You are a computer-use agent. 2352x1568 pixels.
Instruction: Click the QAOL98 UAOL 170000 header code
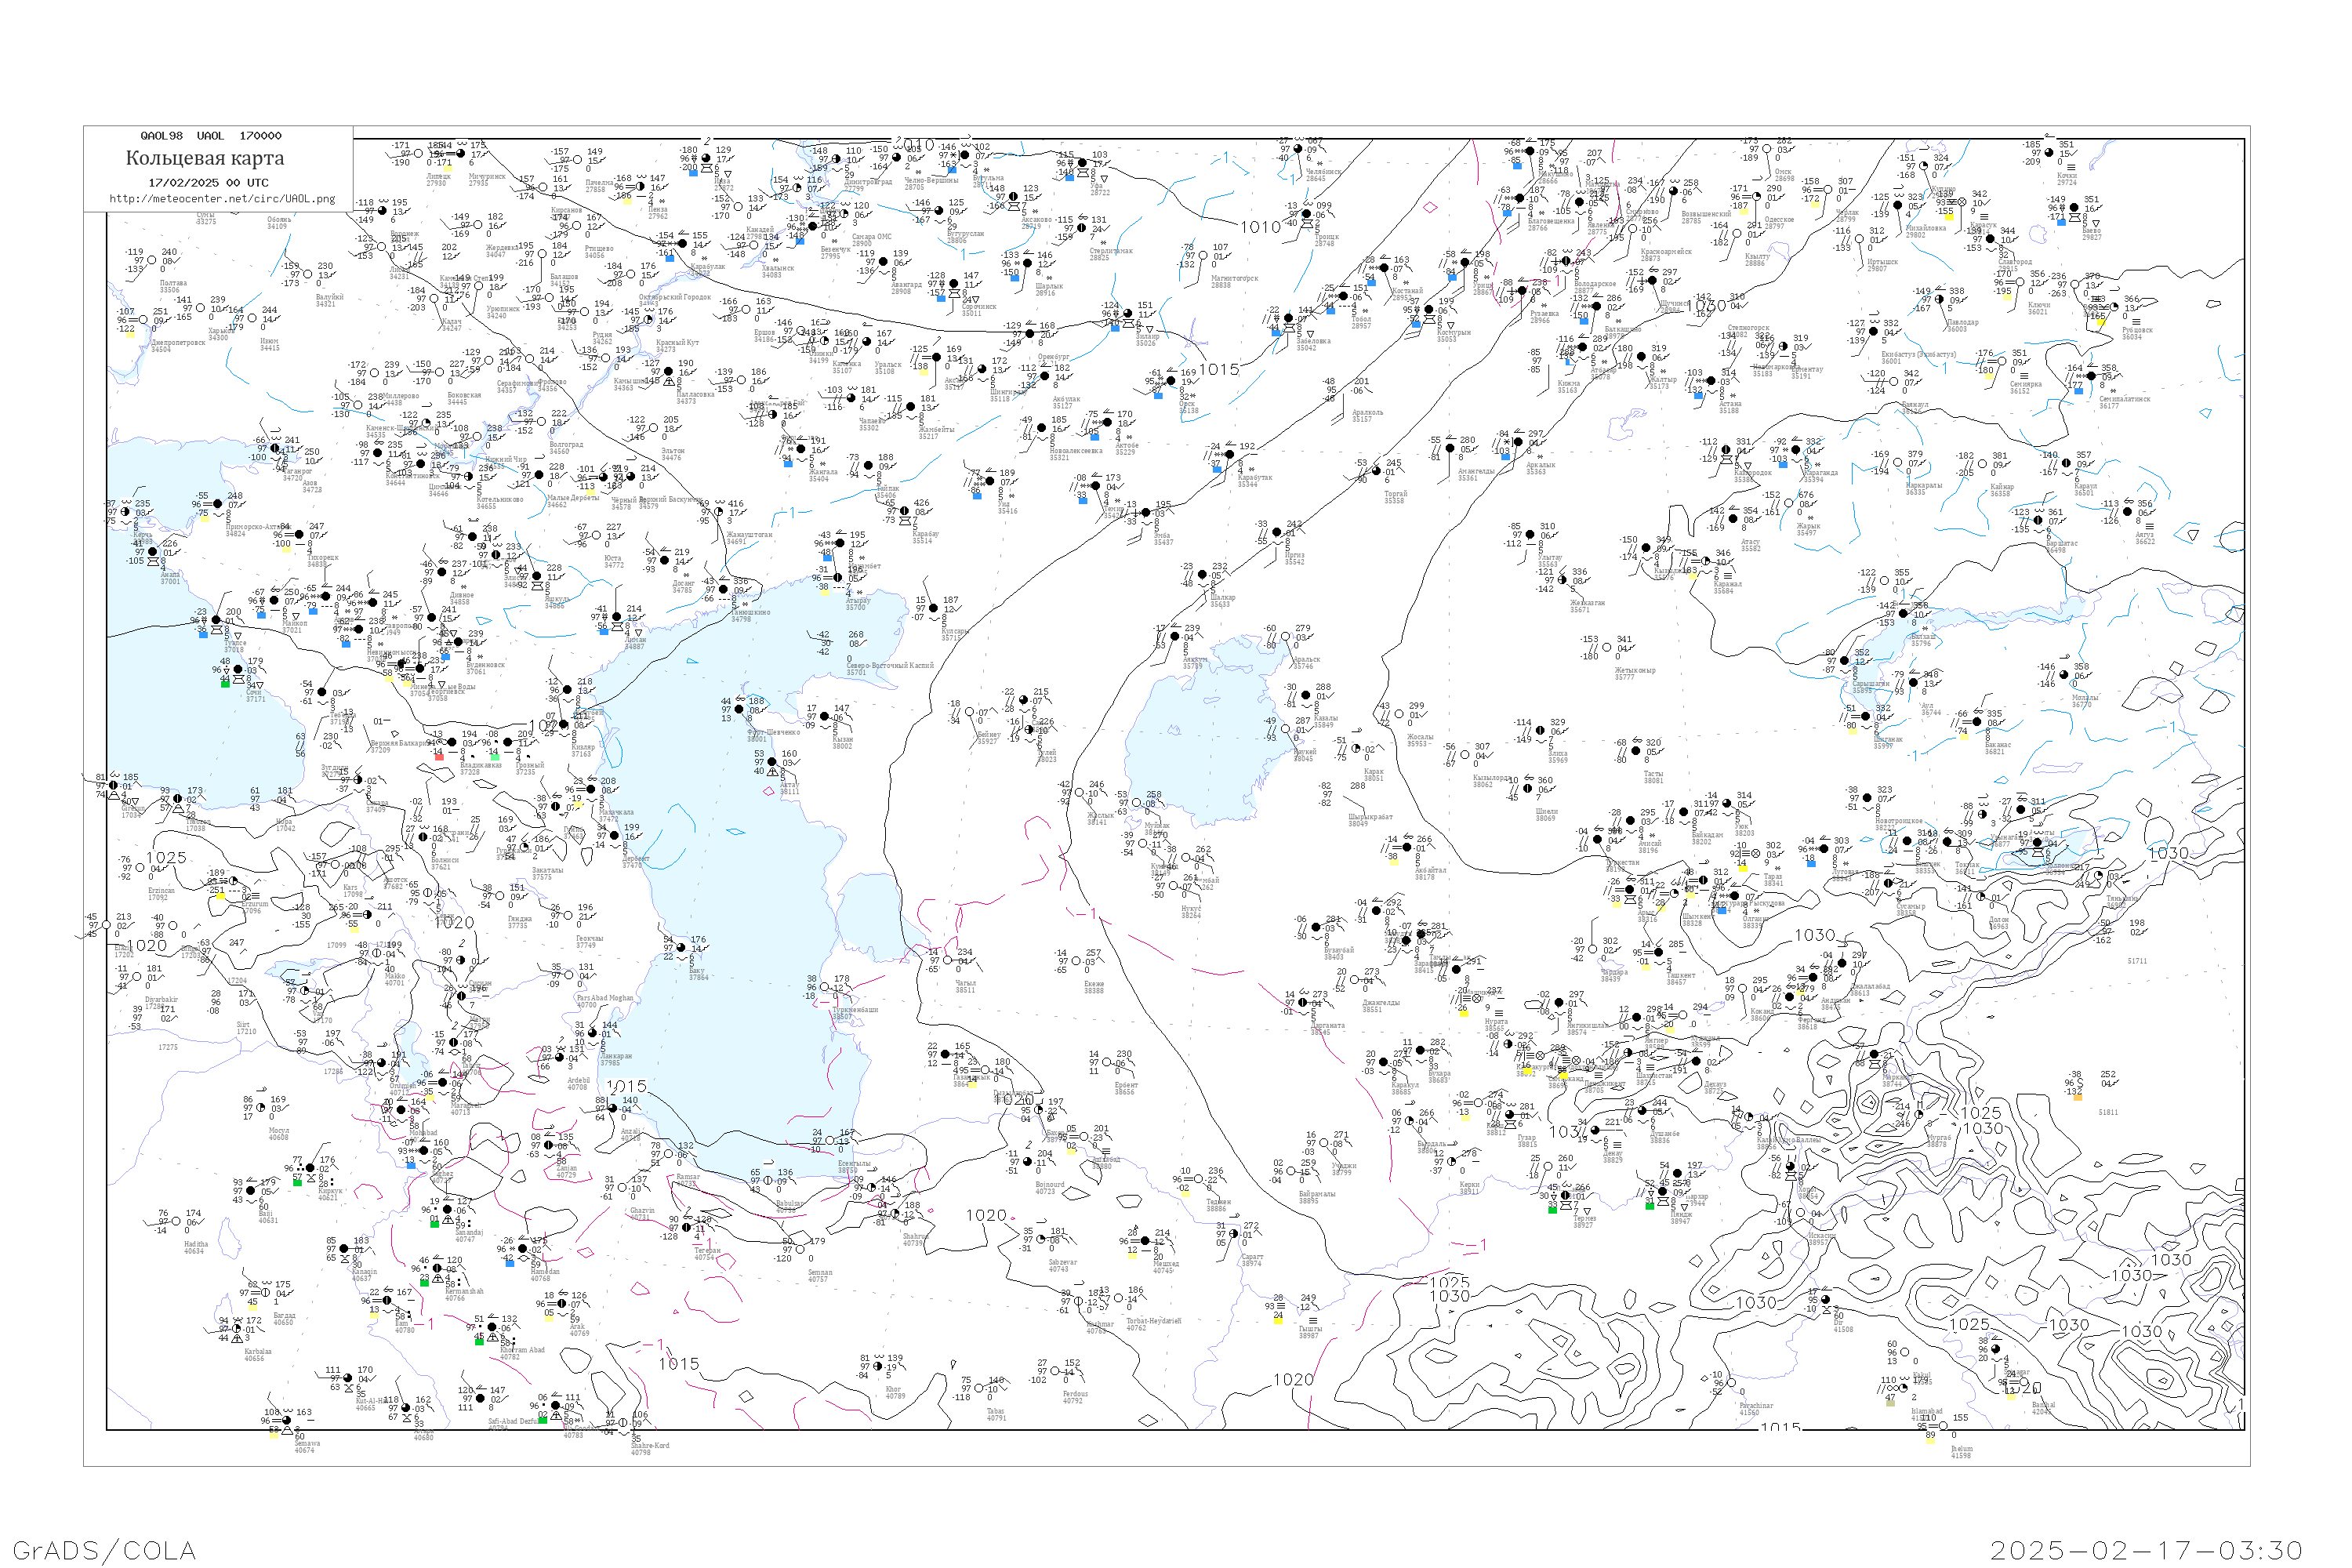[x=210, y=136]
